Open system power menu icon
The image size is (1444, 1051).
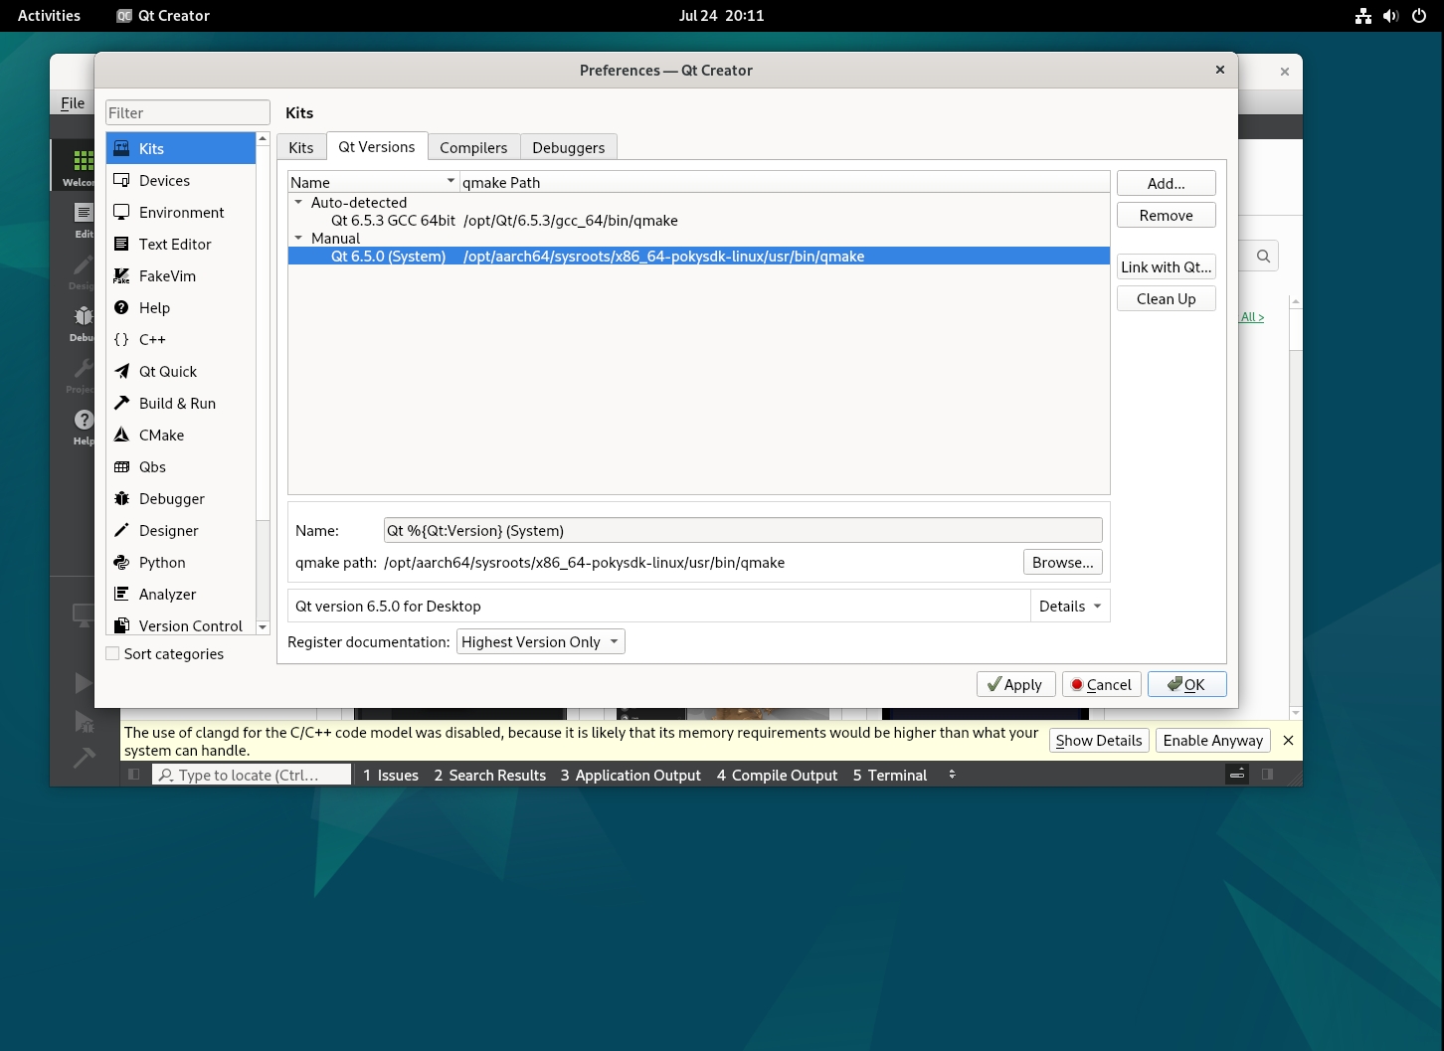[1419, 15]
